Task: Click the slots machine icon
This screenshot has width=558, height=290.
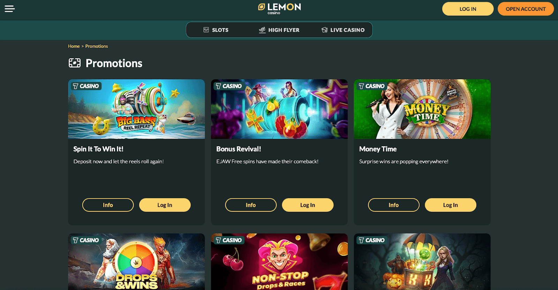Action: point(206,30)
